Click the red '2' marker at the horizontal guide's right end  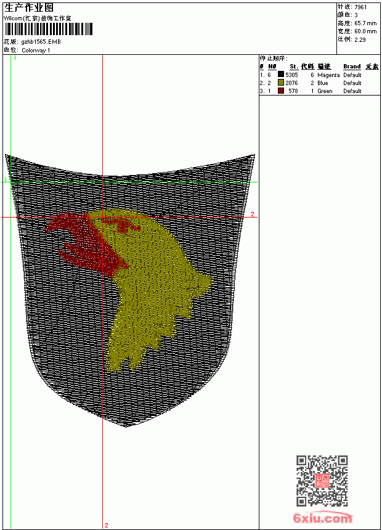[x=252, y=214]
